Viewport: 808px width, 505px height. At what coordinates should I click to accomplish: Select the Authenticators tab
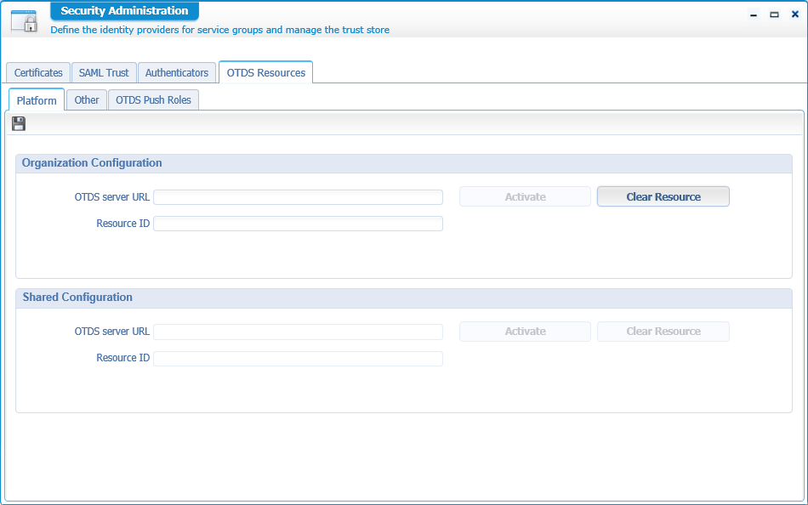(x=177, y=72)
